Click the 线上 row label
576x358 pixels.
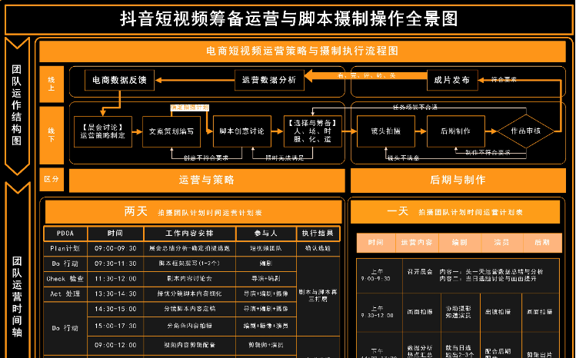(52, 84)
